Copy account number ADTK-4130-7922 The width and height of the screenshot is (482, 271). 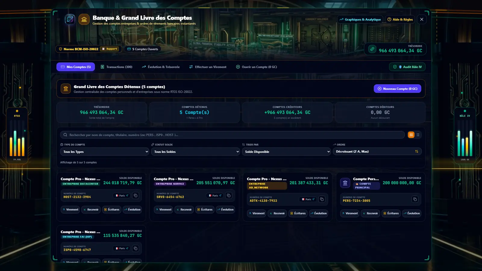(322, 199)
